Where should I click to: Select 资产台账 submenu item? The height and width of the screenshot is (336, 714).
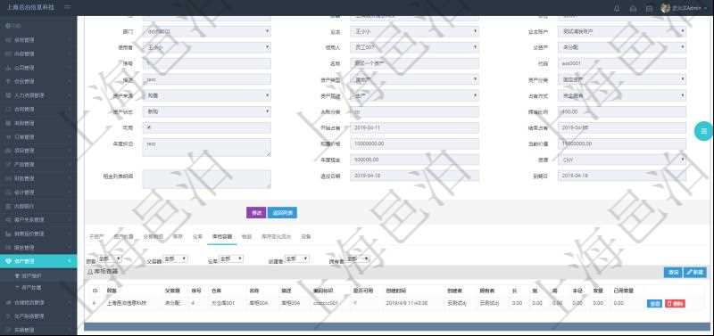coord(30,287)
